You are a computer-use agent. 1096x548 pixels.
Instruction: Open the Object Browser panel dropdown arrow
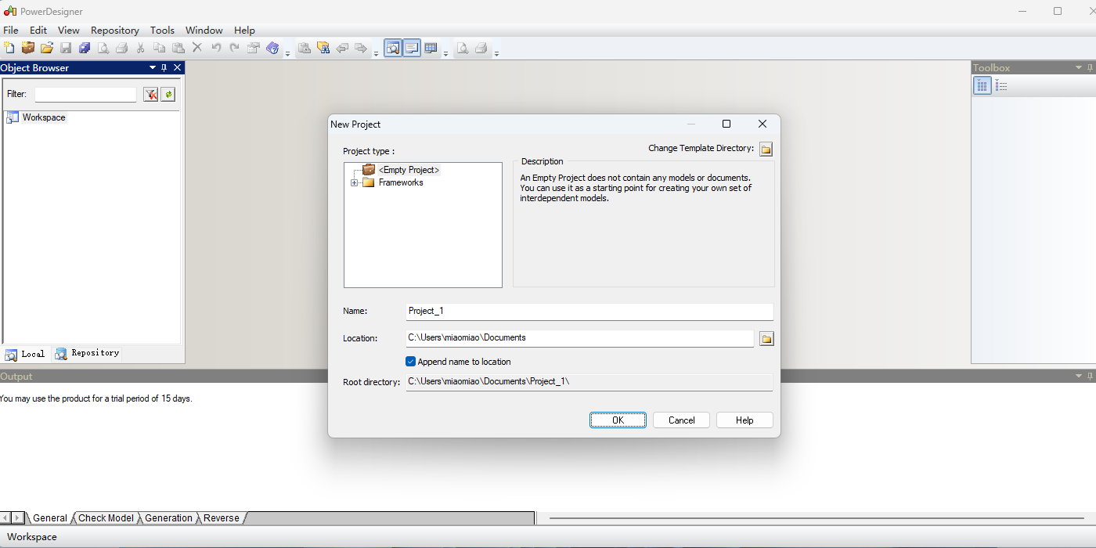click(153, 68)
